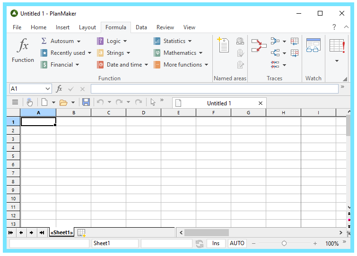Image resolution: width=357 pixels, height=256 pixels.
Task: Open the File menu
Action: coord(17,27)
